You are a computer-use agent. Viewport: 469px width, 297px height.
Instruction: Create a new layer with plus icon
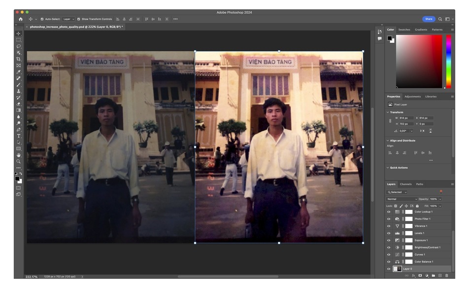click(440, 275)
